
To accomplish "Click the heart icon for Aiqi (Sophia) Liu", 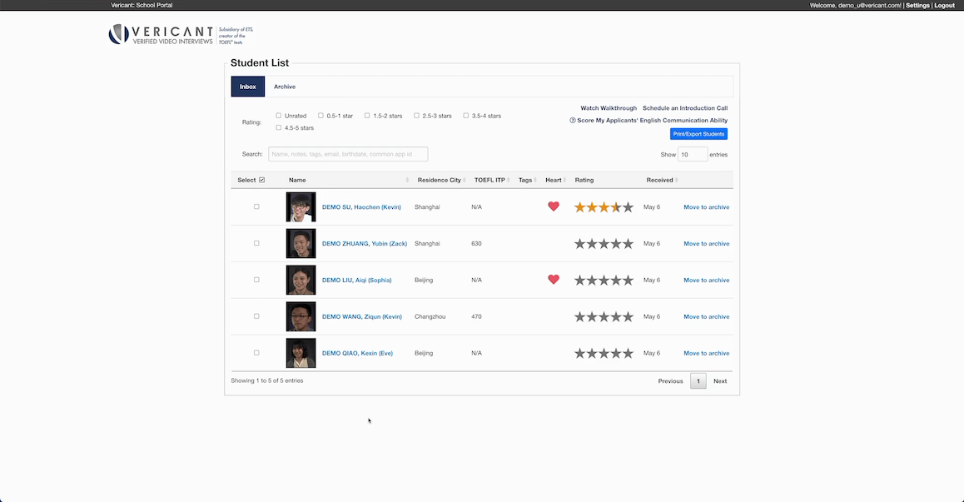I will click(554, 280).
